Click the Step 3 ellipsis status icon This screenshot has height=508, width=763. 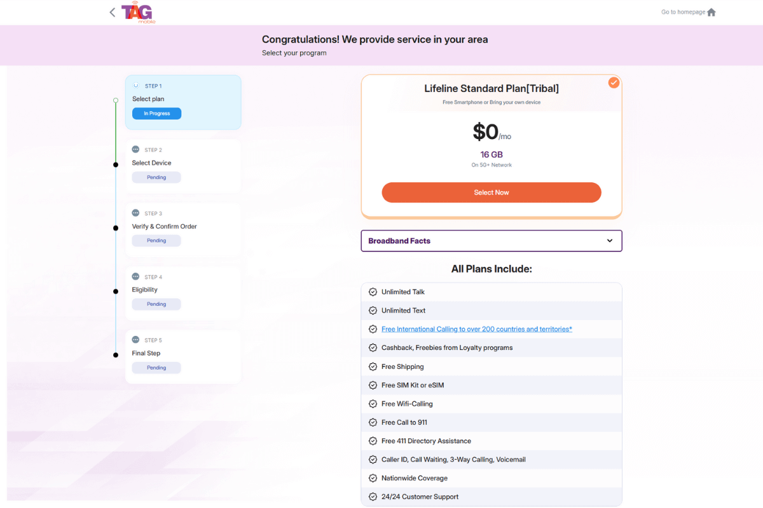tap(135, 213)
